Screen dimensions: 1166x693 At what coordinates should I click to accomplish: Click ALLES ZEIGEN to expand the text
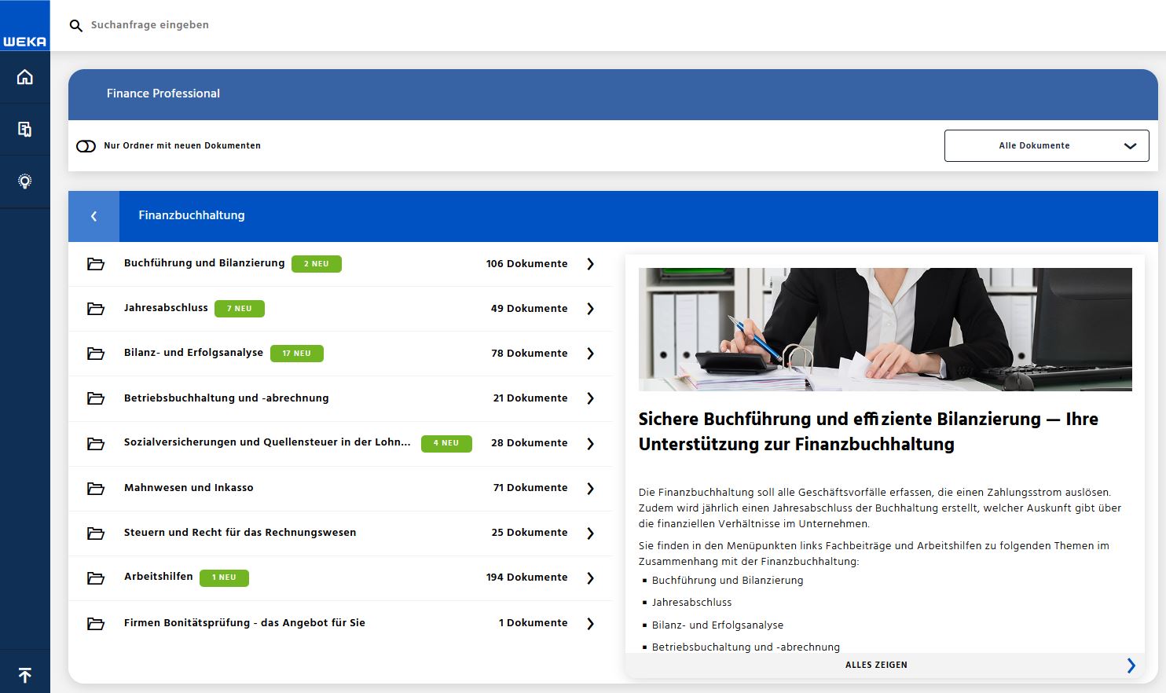click(x=876, y=665)
